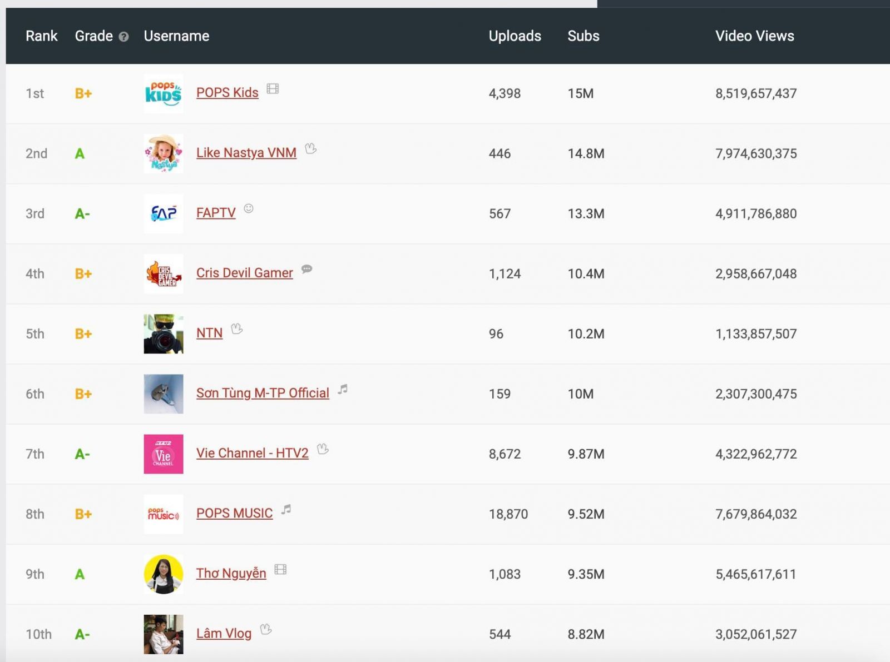Sort the table by Uploads header
The width and height of the screenshot is (890, 662).
coord(515,36)
